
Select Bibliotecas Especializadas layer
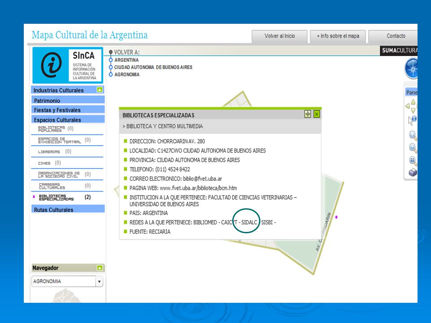coord(57,197)
